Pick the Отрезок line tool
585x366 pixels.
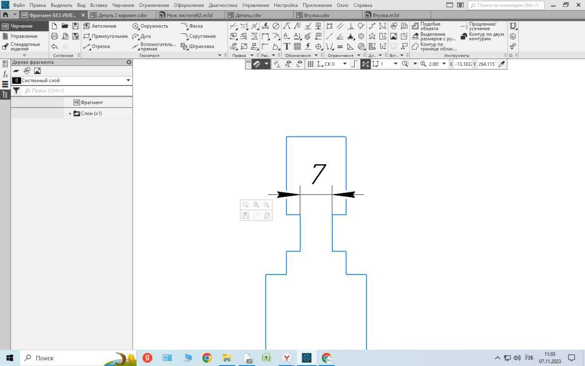(97, 46)
